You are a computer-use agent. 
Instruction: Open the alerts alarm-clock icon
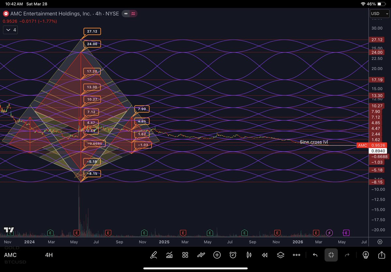(233, 255)
